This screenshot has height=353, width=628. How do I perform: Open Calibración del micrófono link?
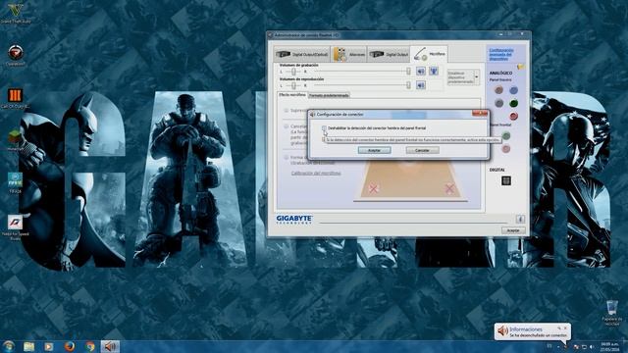tap(316, 174)
